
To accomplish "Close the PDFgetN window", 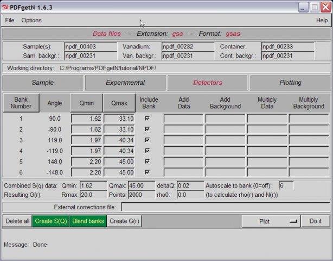I will 325,7.
